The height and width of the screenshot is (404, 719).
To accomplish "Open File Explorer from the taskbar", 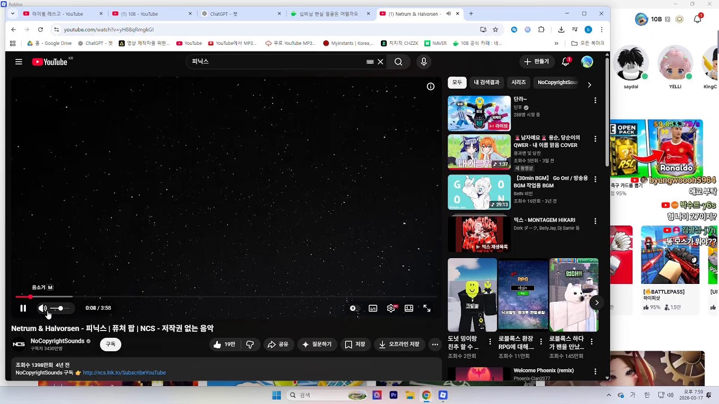I will point(410,395).
